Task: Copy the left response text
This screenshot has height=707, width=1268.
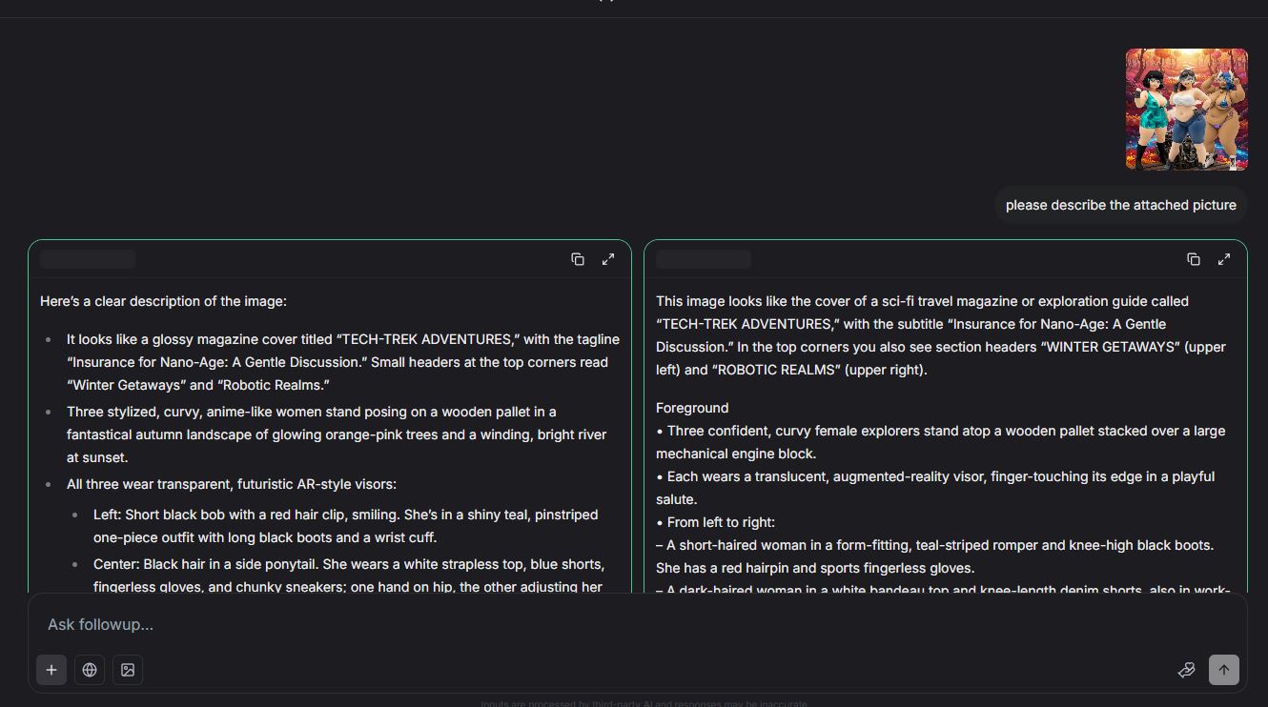Action: 578,259
